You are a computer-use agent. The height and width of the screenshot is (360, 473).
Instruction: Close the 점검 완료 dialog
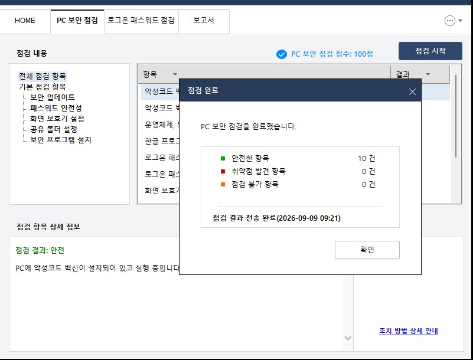point(412,91)
